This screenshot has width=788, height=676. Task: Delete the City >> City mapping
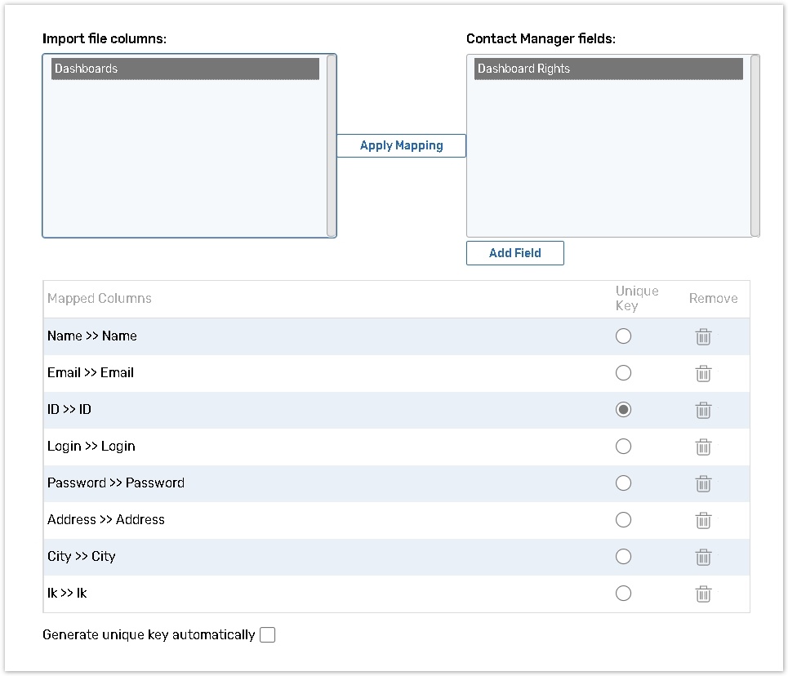(703, 557)
